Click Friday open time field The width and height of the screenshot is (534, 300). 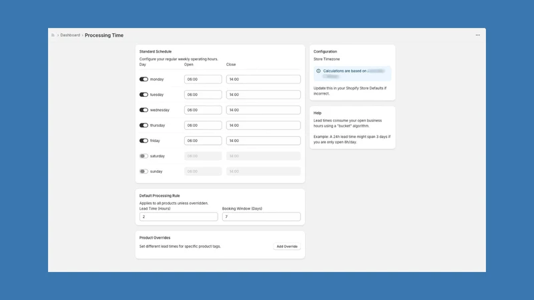[x=203, y=141]
